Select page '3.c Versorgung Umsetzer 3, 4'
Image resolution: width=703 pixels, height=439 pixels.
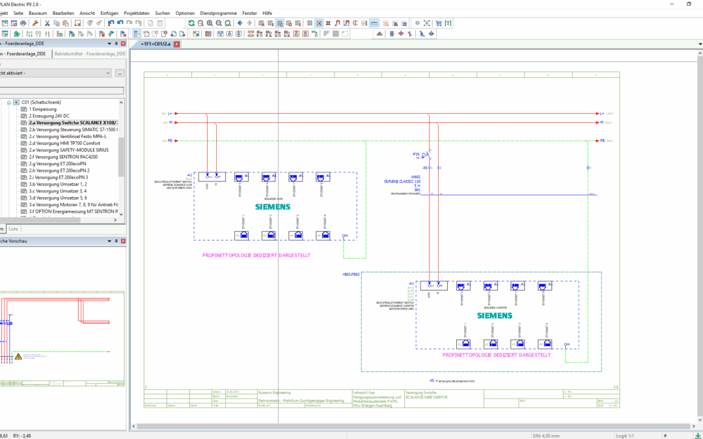click(58, 191)
